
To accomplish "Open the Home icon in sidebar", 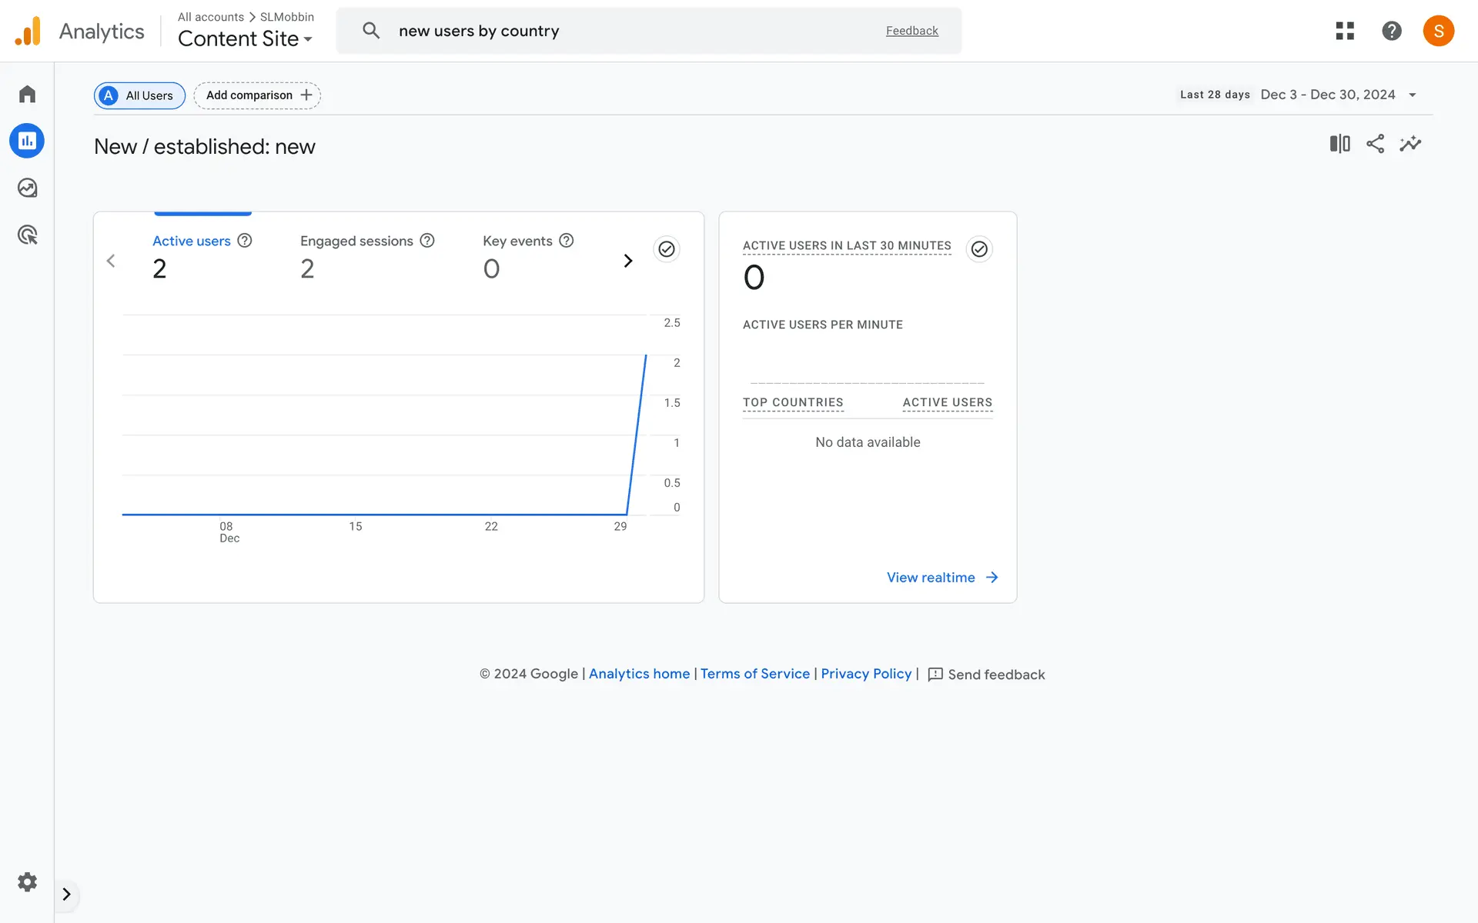I will coord(28,94).
